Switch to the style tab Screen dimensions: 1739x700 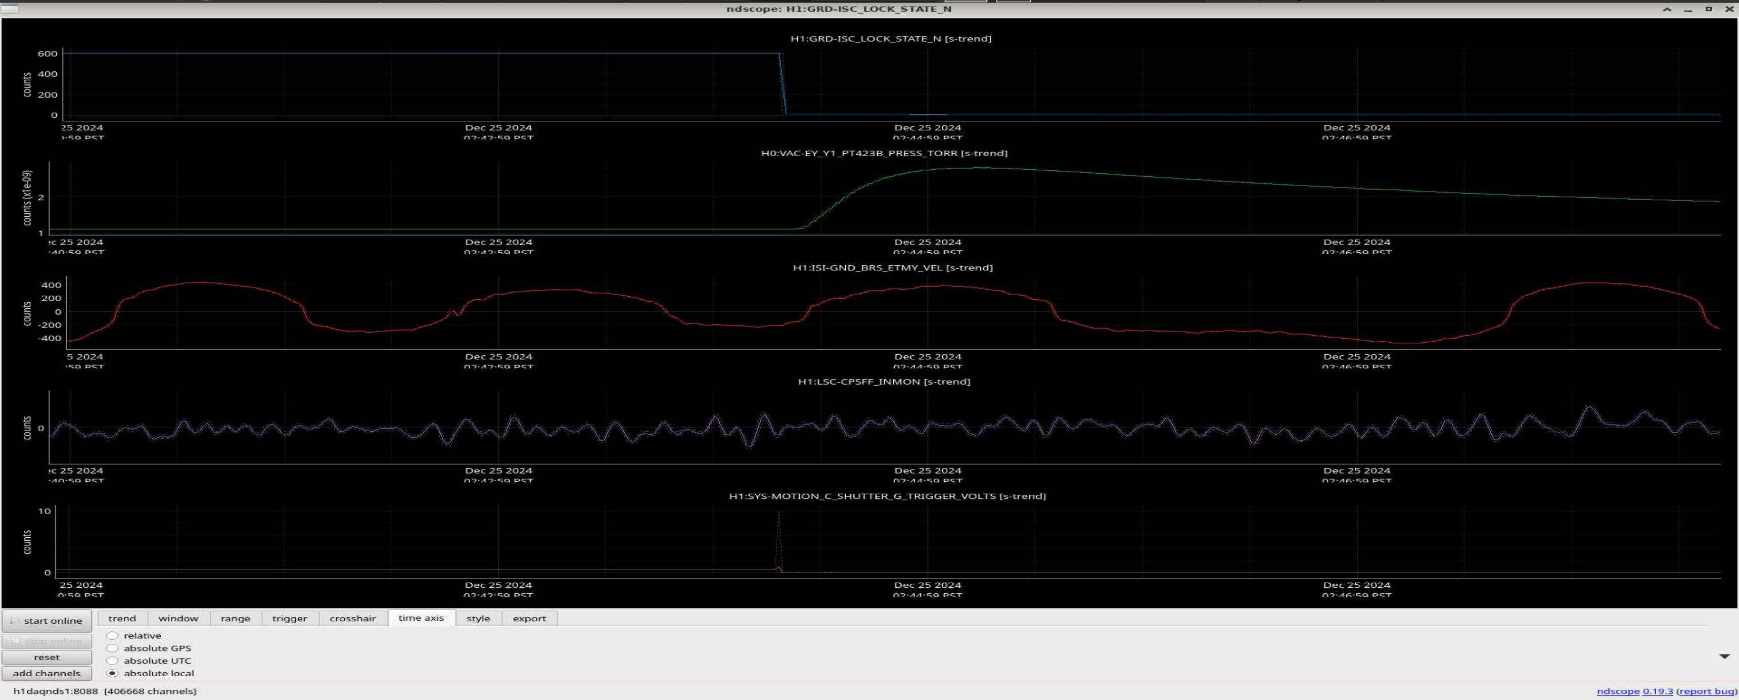pyautogui.click(x=478, y=618)
